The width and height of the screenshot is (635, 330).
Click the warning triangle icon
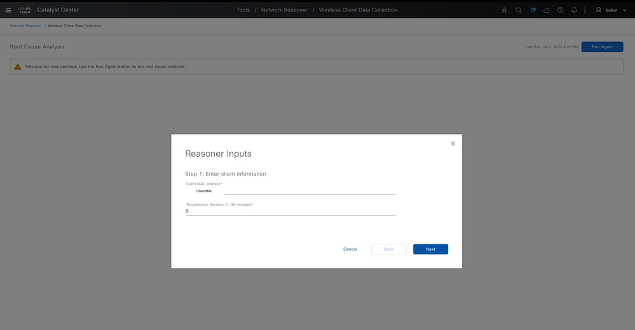tap(17, 67)
